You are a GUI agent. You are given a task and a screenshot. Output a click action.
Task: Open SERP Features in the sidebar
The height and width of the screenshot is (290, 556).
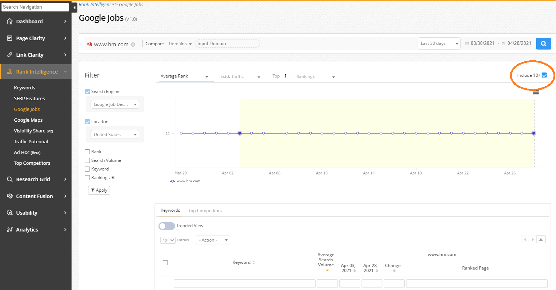click(x=29, y=99)
